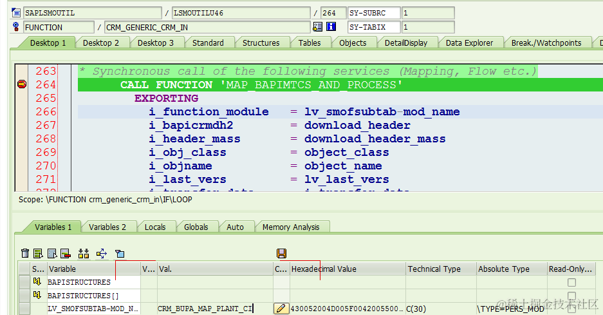Click line number 266 in the gutter
This screenshot has width=603, height=315.
pyautogui.click(x=46, y=111)
